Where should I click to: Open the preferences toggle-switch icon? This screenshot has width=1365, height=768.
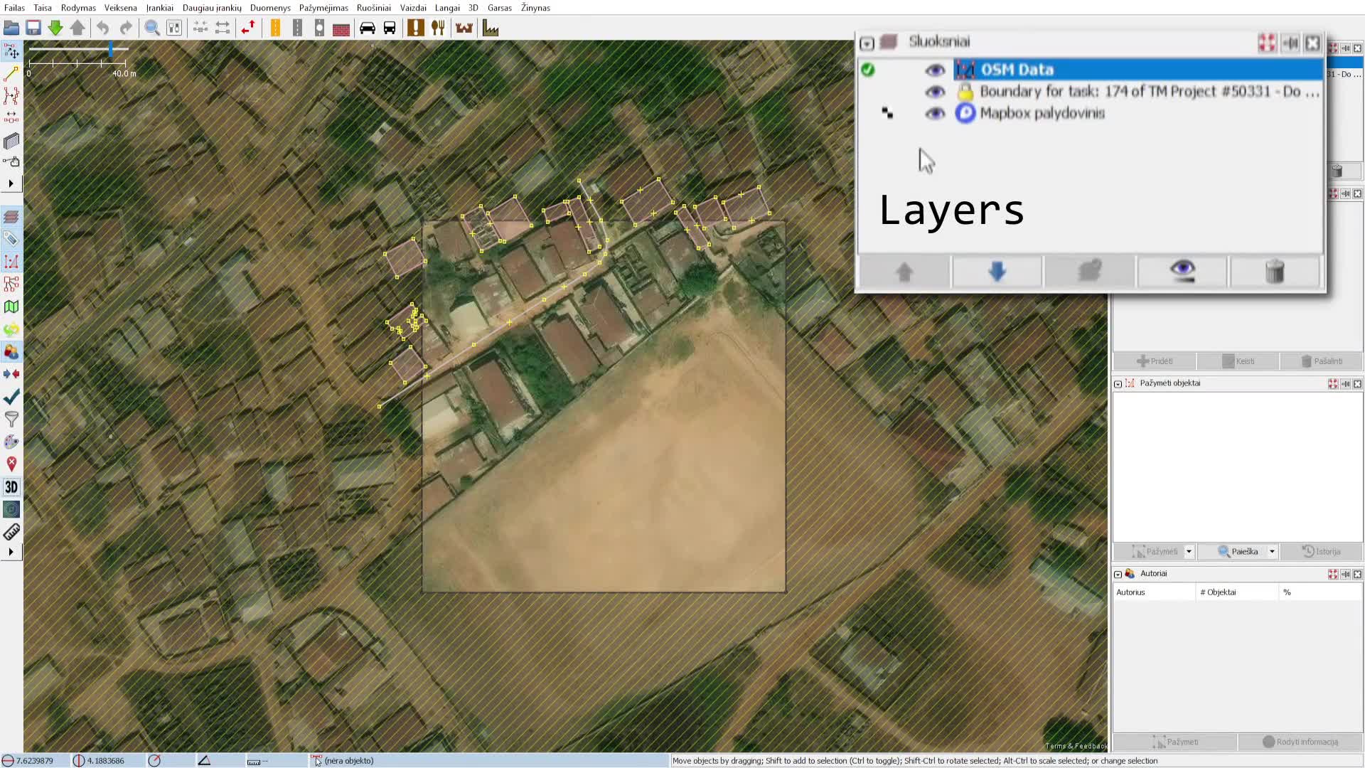174,28
